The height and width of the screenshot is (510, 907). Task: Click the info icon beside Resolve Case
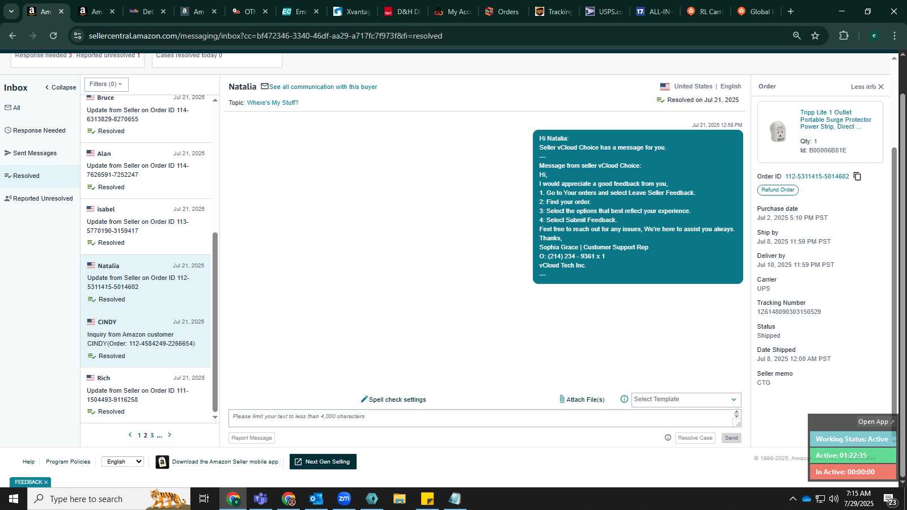point(668,437)
